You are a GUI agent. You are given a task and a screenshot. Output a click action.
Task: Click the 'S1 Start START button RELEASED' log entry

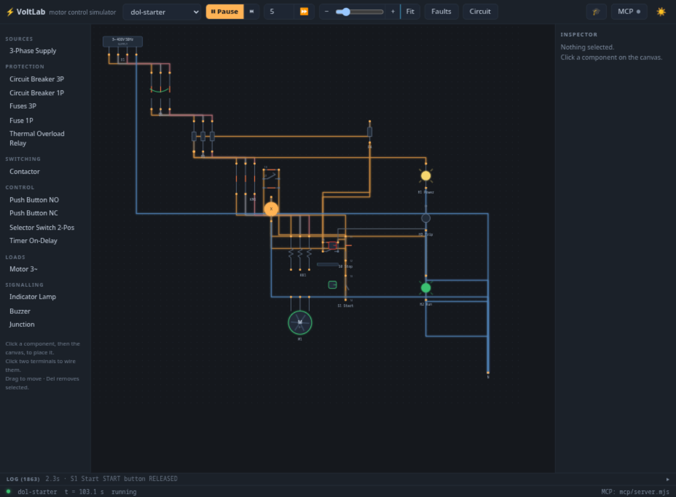pos(124,479)
